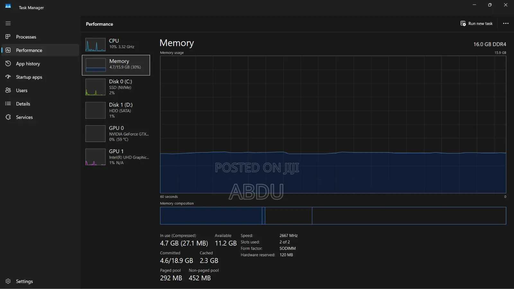Screen dimensions: 514x289
Task: Click the Run new task icon
Action: pyautogui.click(x=463, y=23)
